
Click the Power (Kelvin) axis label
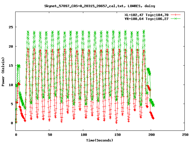click(3, 72)
